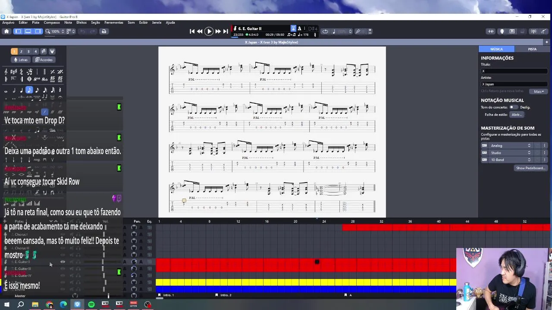Open the line-in guitar icon

(x=544, y=31)
